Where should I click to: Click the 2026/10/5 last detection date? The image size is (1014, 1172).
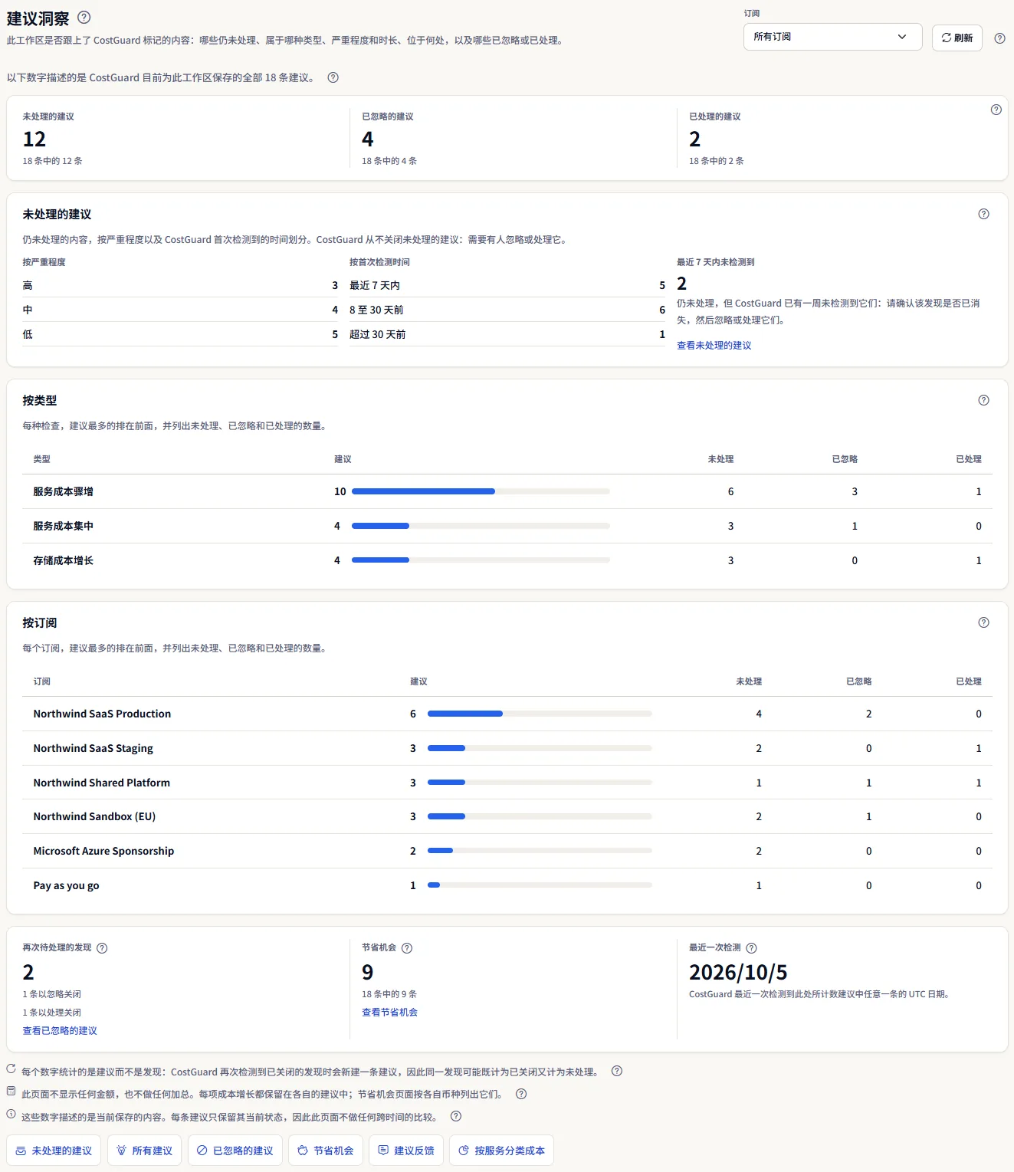tap(738, 972)
